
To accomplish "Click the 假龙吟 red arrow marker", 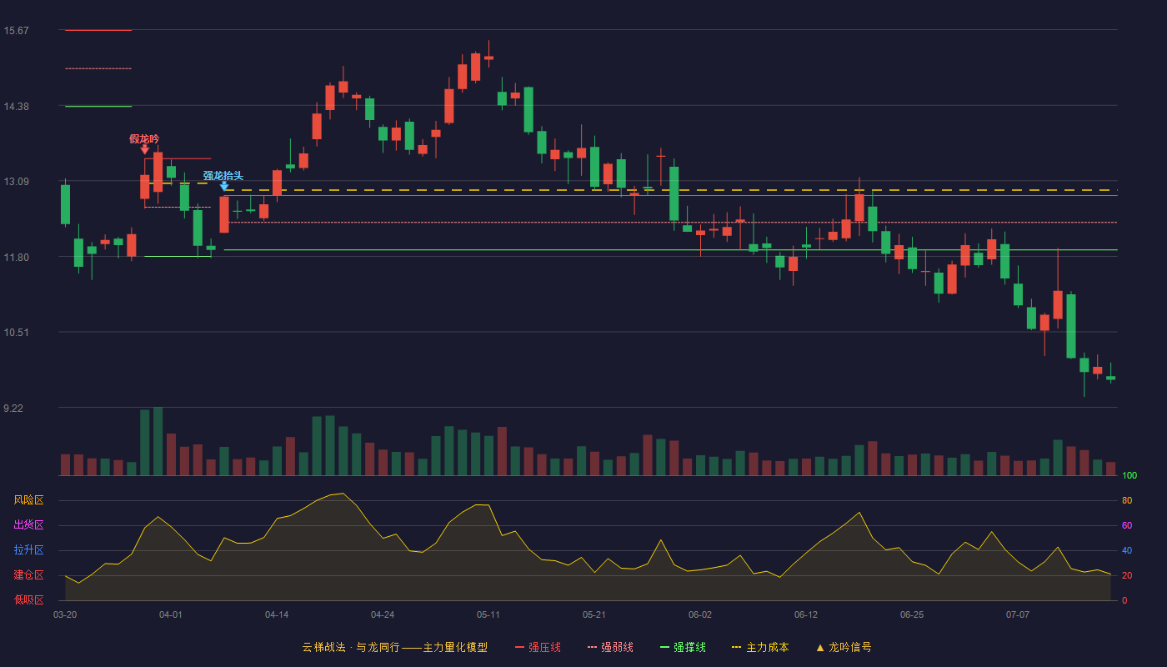I will point(145,149).
